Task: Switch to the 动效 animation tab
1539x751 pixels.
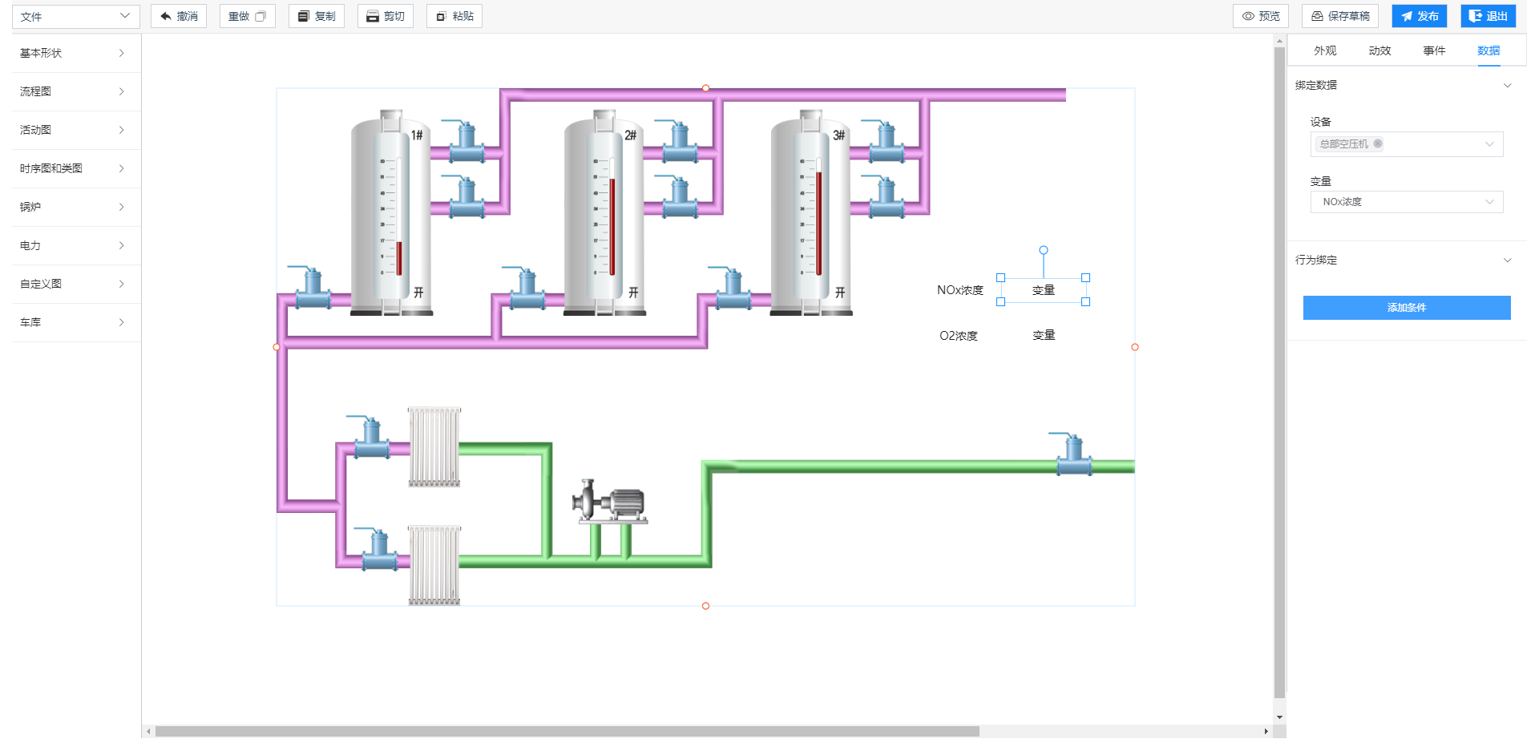Action: click(x=1379, y=50)
